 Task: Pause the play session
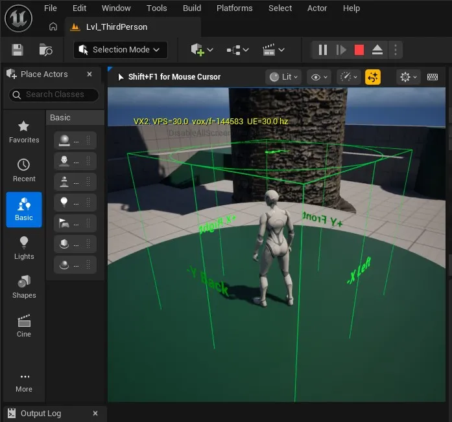click(323, 50)
